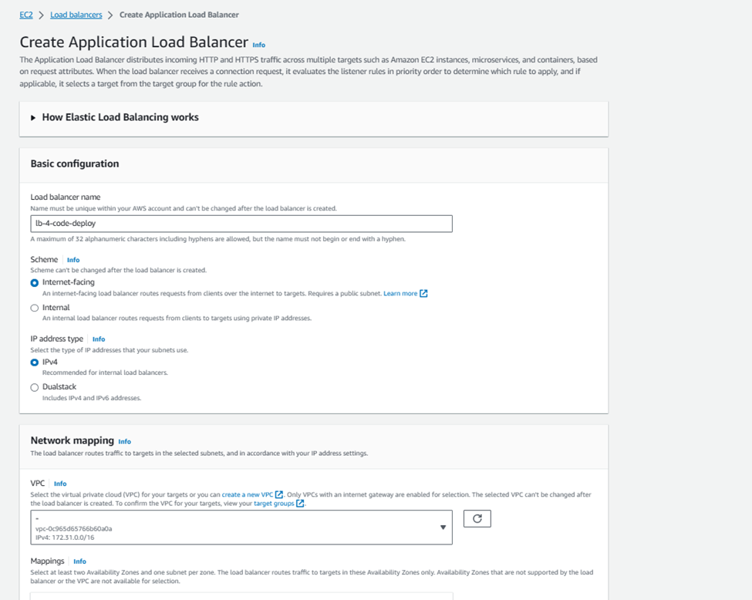752x600 pixels.
Task: Select the Internal scheme option
Action: coord(33,307)
